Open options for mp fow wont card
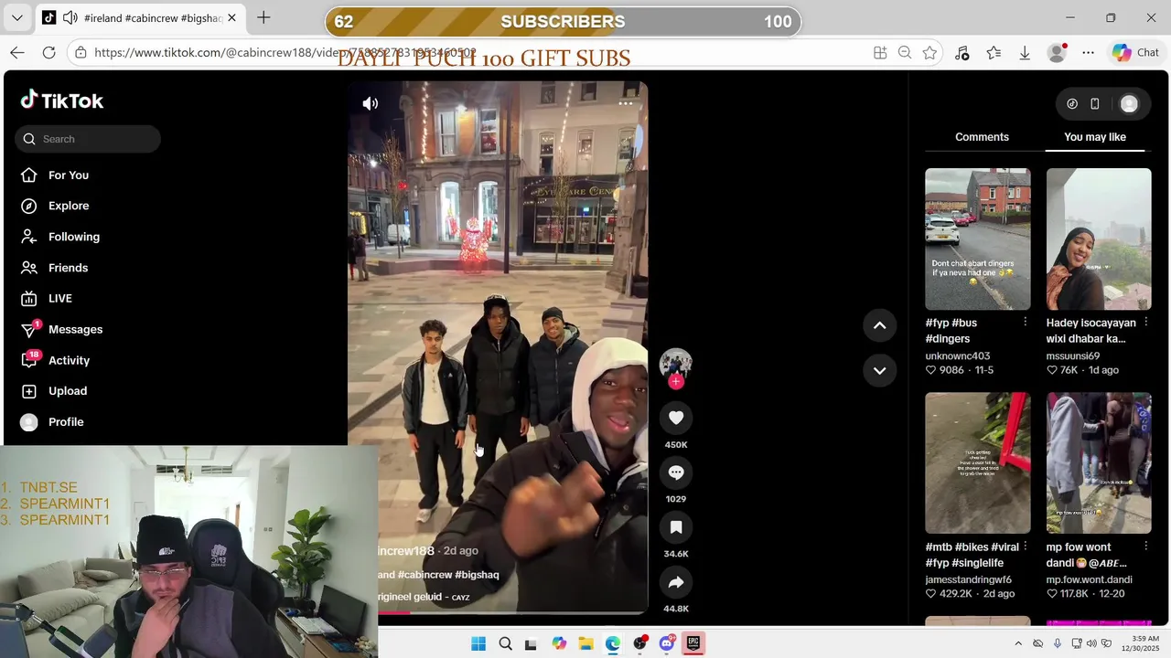Image resolution: width=1171 pixels, height=658 pixels. [1145, 547]
